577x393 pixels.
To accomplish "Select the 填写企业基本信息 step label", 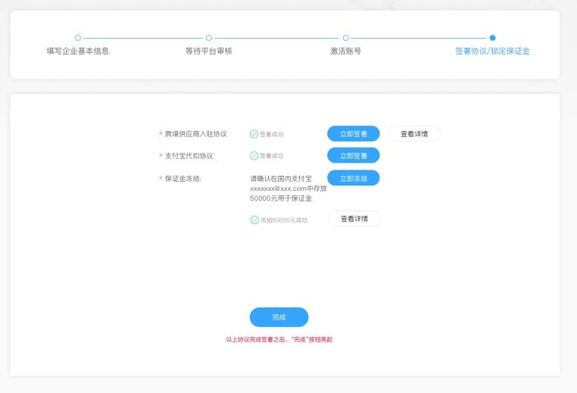I will click(78, 51).
